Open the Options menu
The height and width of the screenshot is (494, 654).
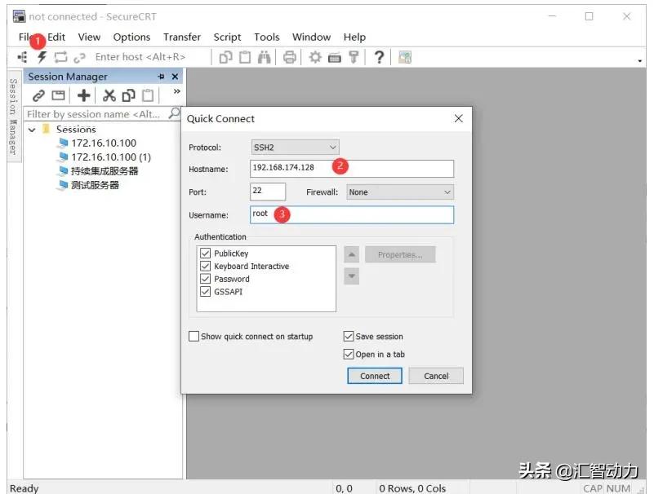[x=131, y=37]
